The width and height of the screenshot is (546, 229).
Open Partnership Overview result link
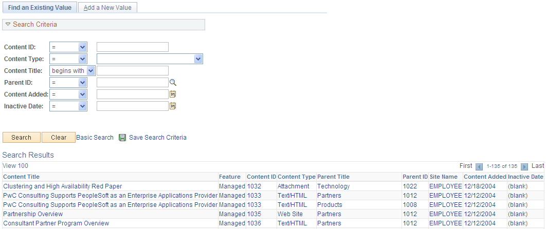[33, 214]
